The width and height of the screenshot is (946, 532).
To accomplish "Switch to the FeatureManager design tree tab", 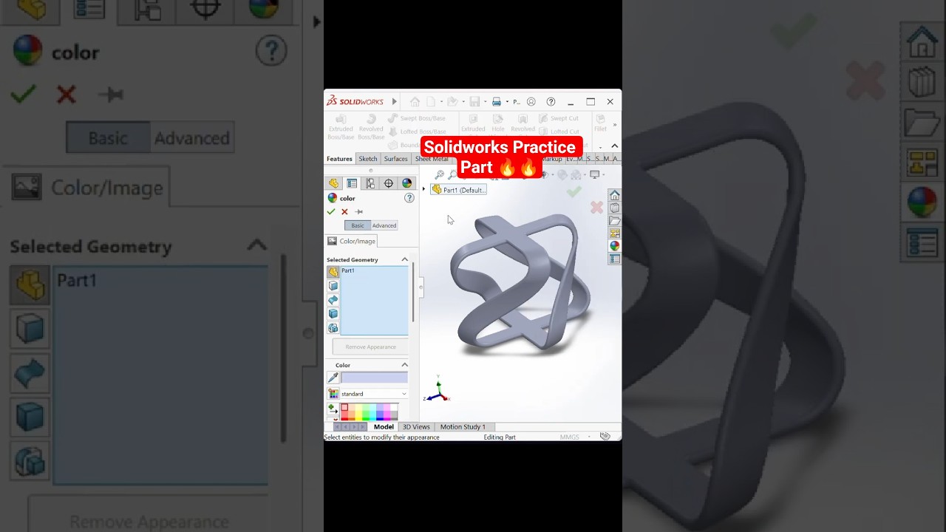I will coord(333,183).
